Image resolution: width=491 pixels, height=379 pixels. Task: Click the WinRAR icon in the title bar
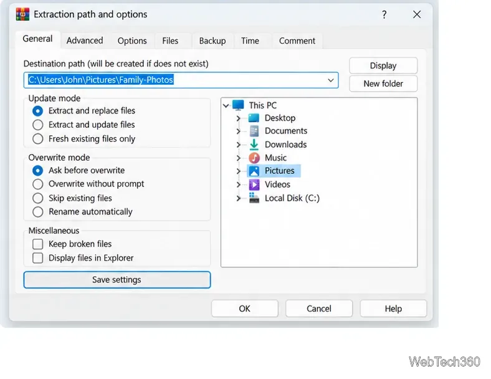[x=22, y=14]
